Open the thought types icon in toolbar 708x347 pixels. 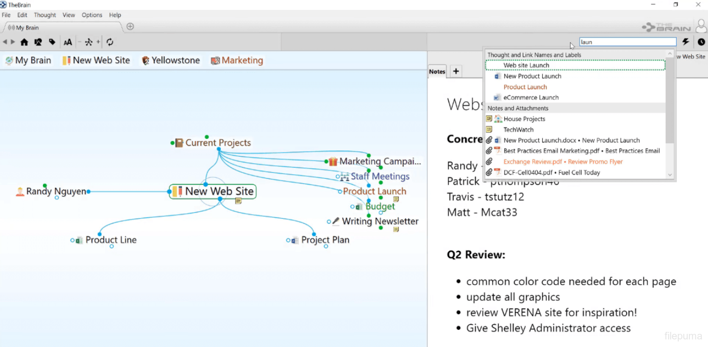(x=38, y=42)
